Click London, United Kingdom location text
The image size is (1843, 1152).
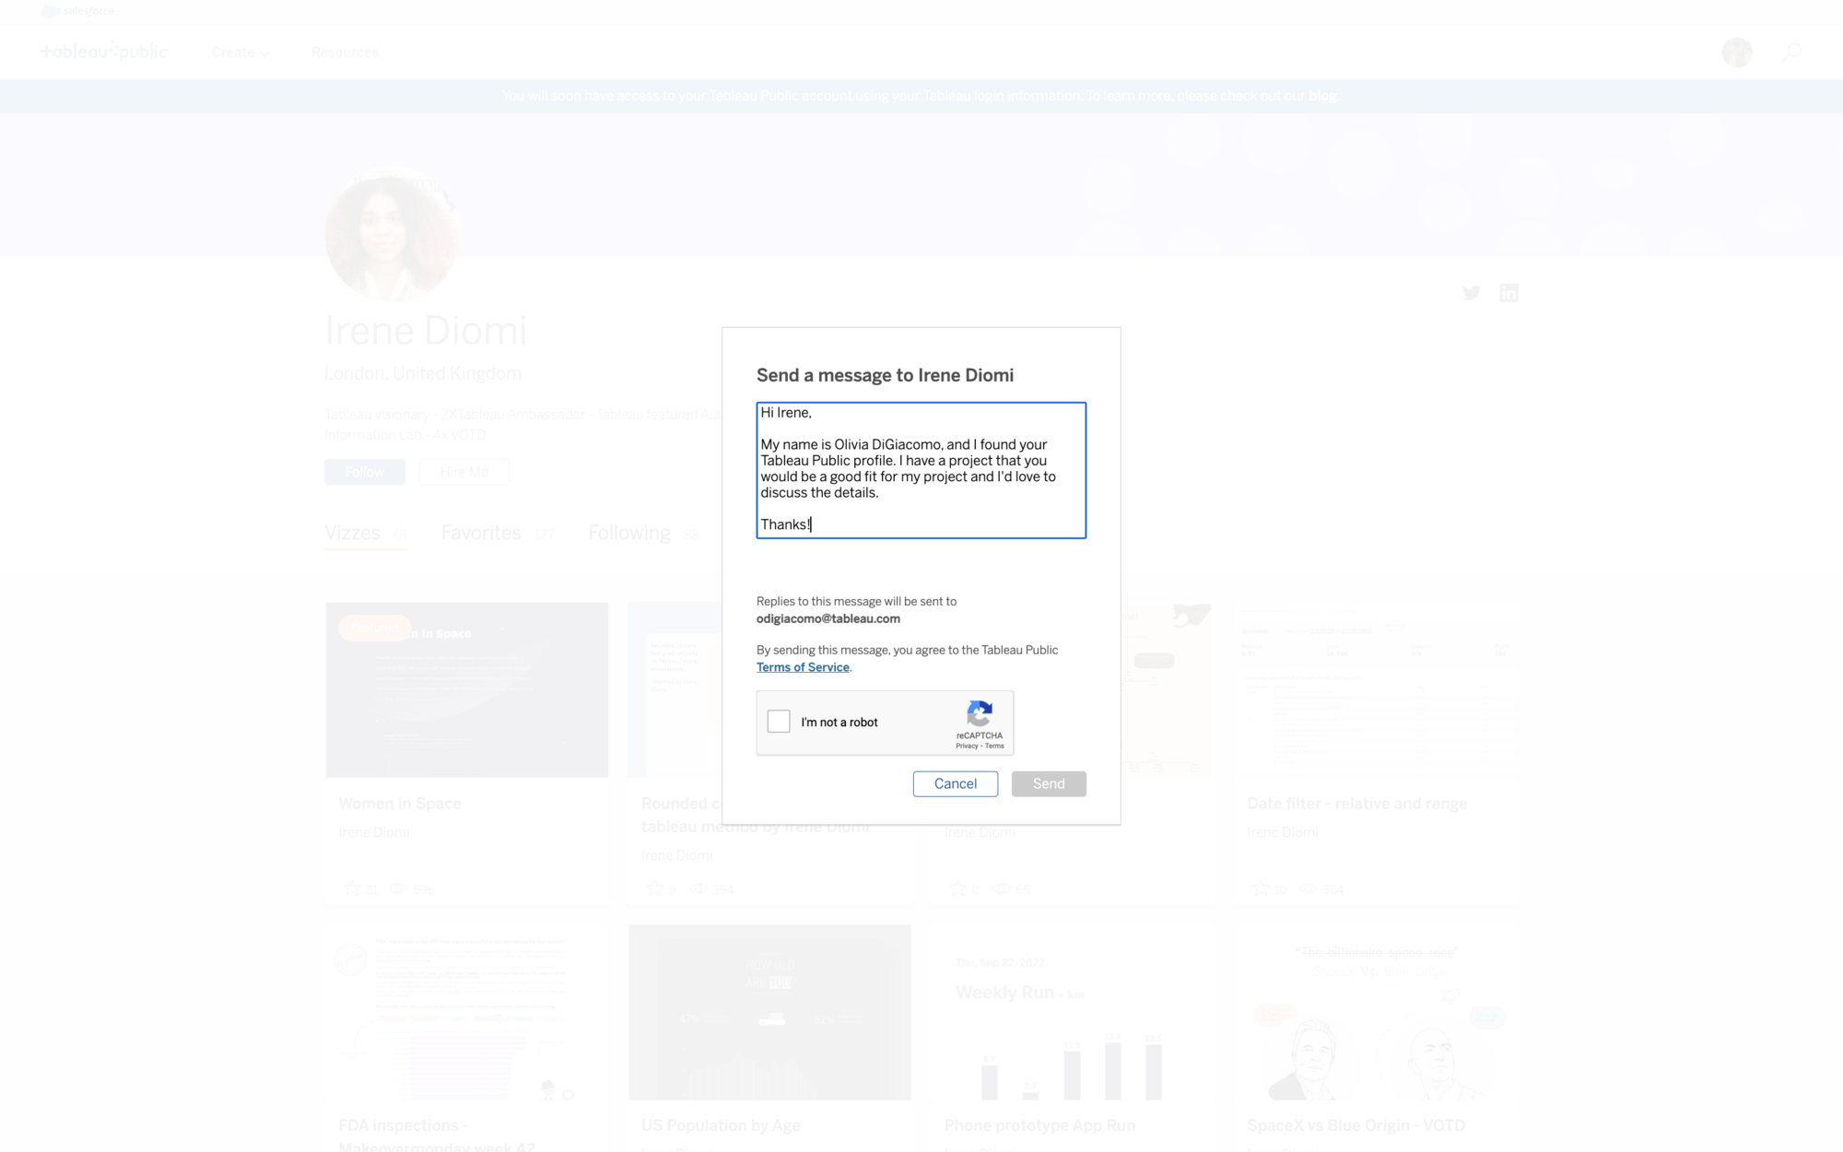click(423, 373)
